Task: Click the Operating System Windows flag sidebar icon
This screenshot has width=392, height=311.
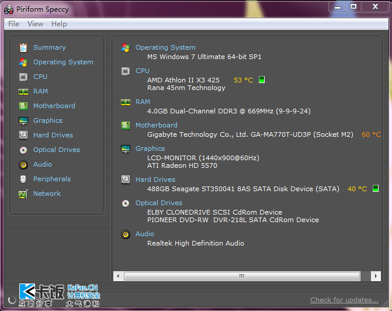Action: [23, 63]
